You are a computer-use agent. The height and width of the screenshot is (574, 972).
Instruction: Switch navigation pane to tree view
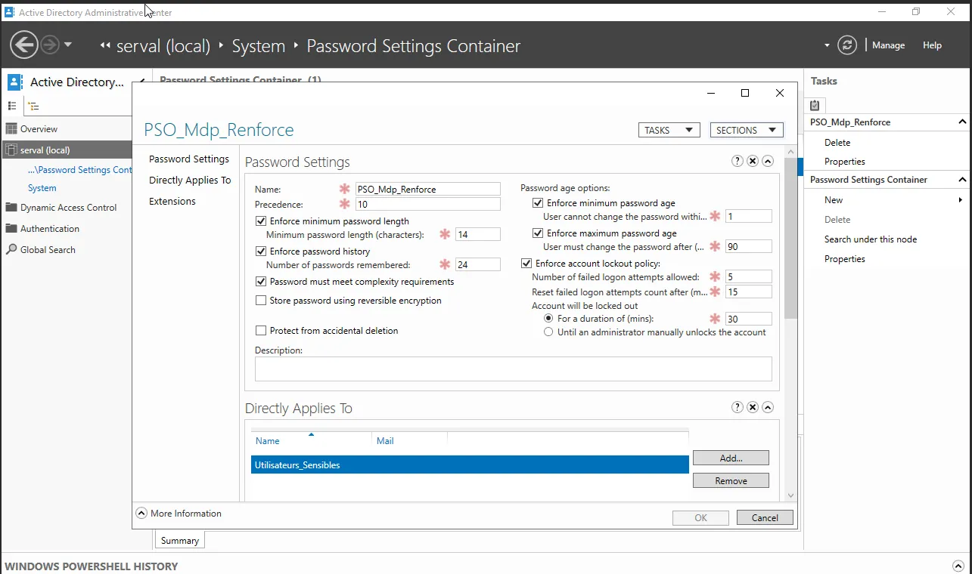point(34,106)
